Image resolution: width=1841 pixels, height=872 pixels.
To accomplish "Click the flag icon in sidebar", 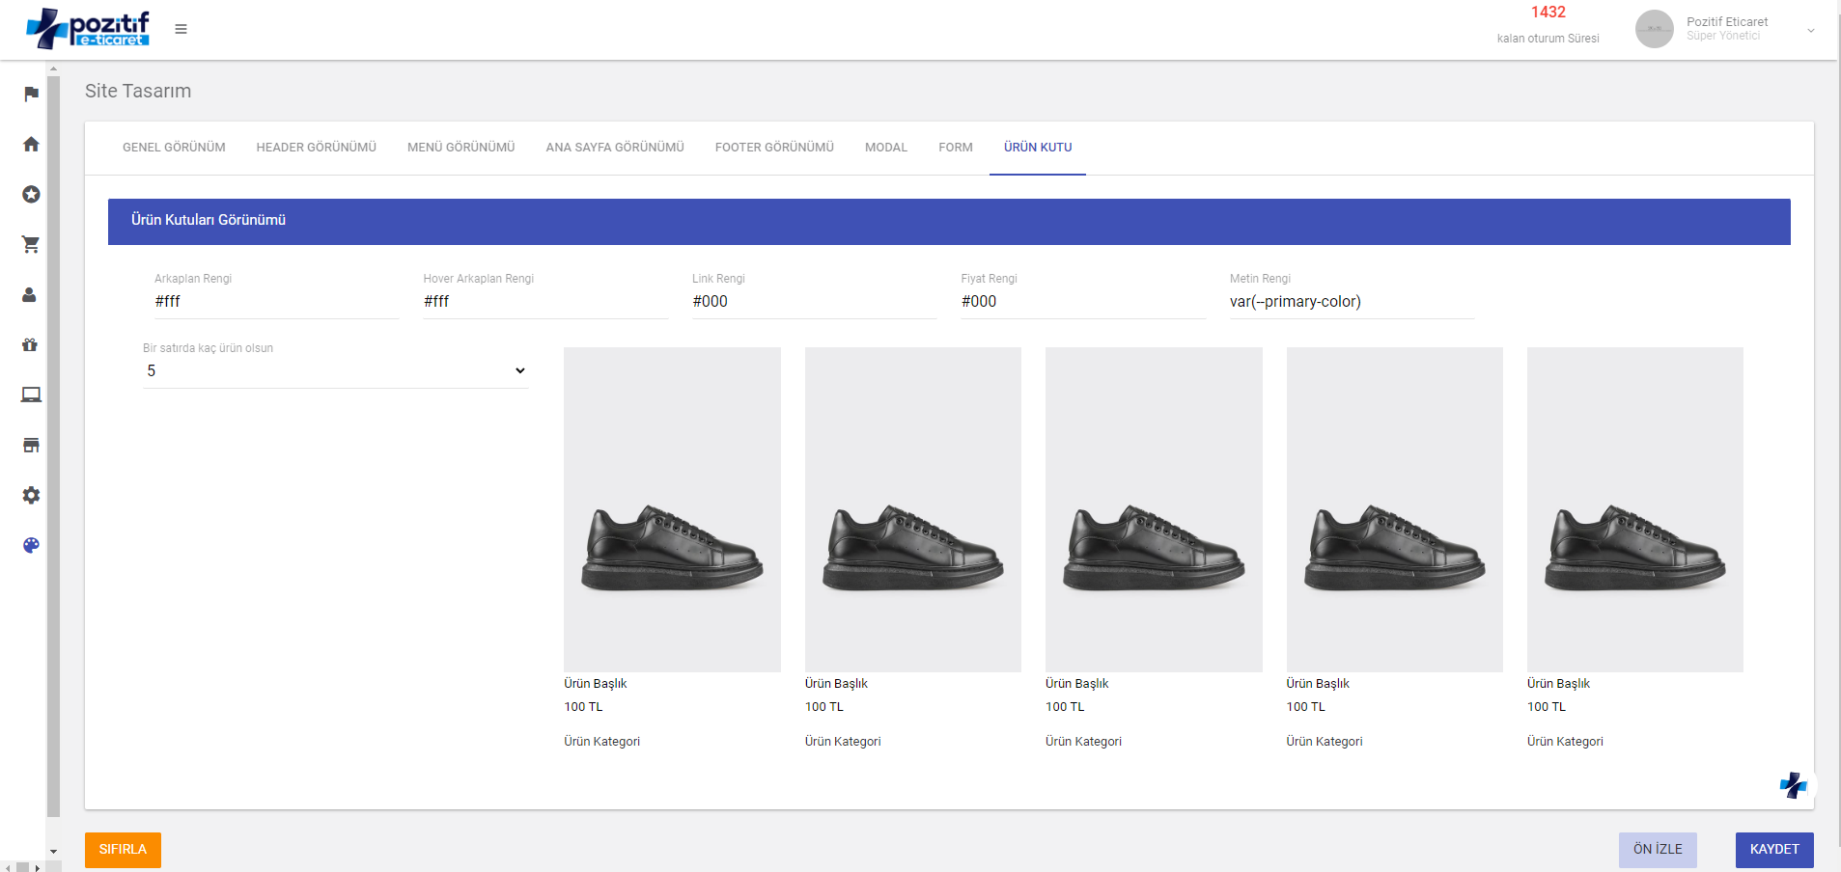I will (x=31, y=94).
